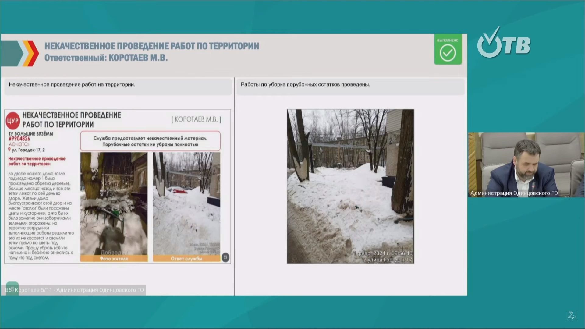Click the slide title НЕКАЧЕСТВЕННОЕ ПРОВЕДЕНИЕ РАБОТ
The image size is (585, 329).
(152, 46)
